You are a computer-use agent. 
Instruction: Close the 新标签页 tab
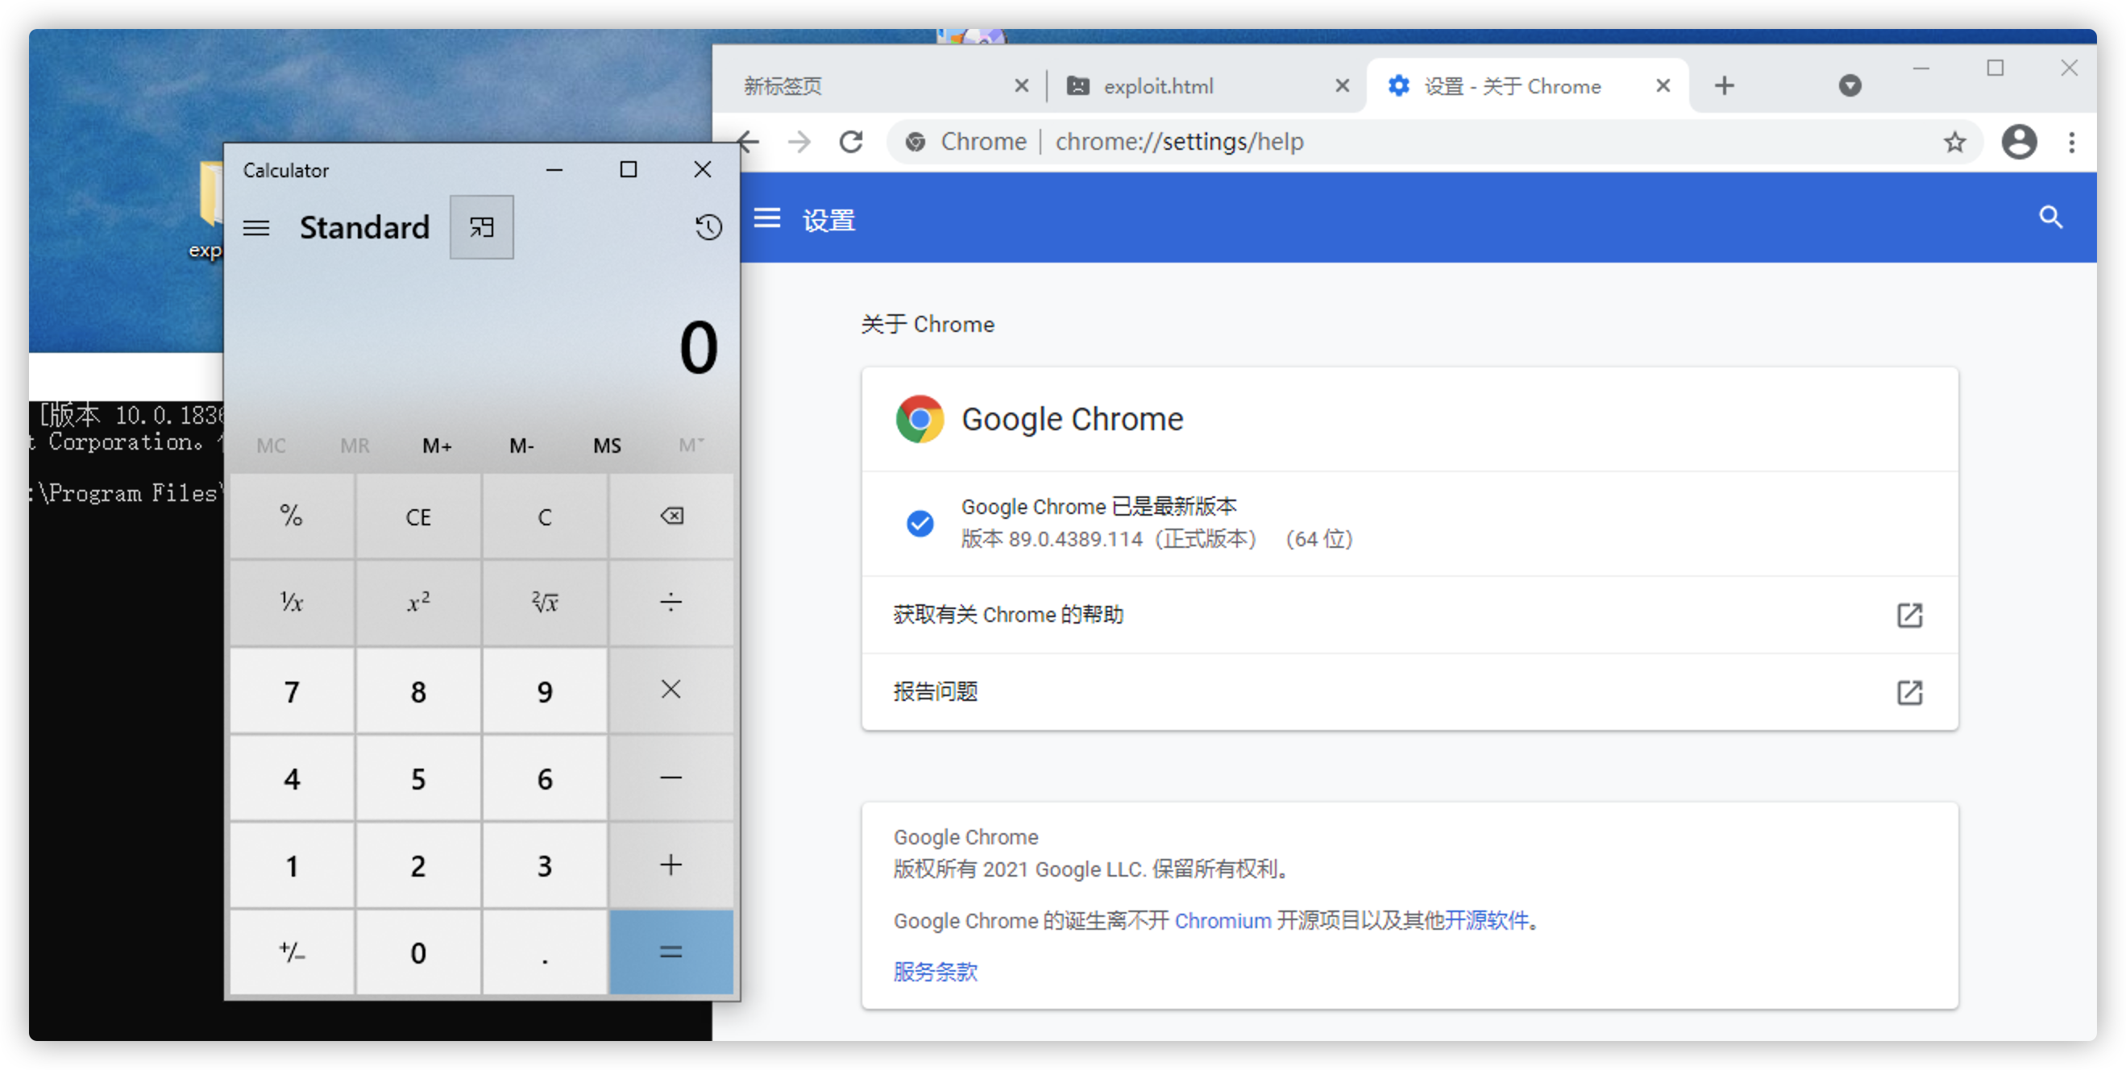tap(1021, 85)
